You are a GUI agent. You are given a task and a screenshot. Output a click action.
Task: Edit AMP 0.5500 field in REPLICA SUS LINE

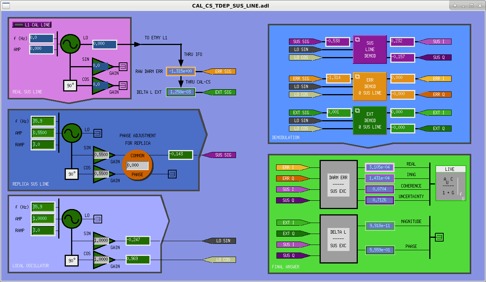43,133
